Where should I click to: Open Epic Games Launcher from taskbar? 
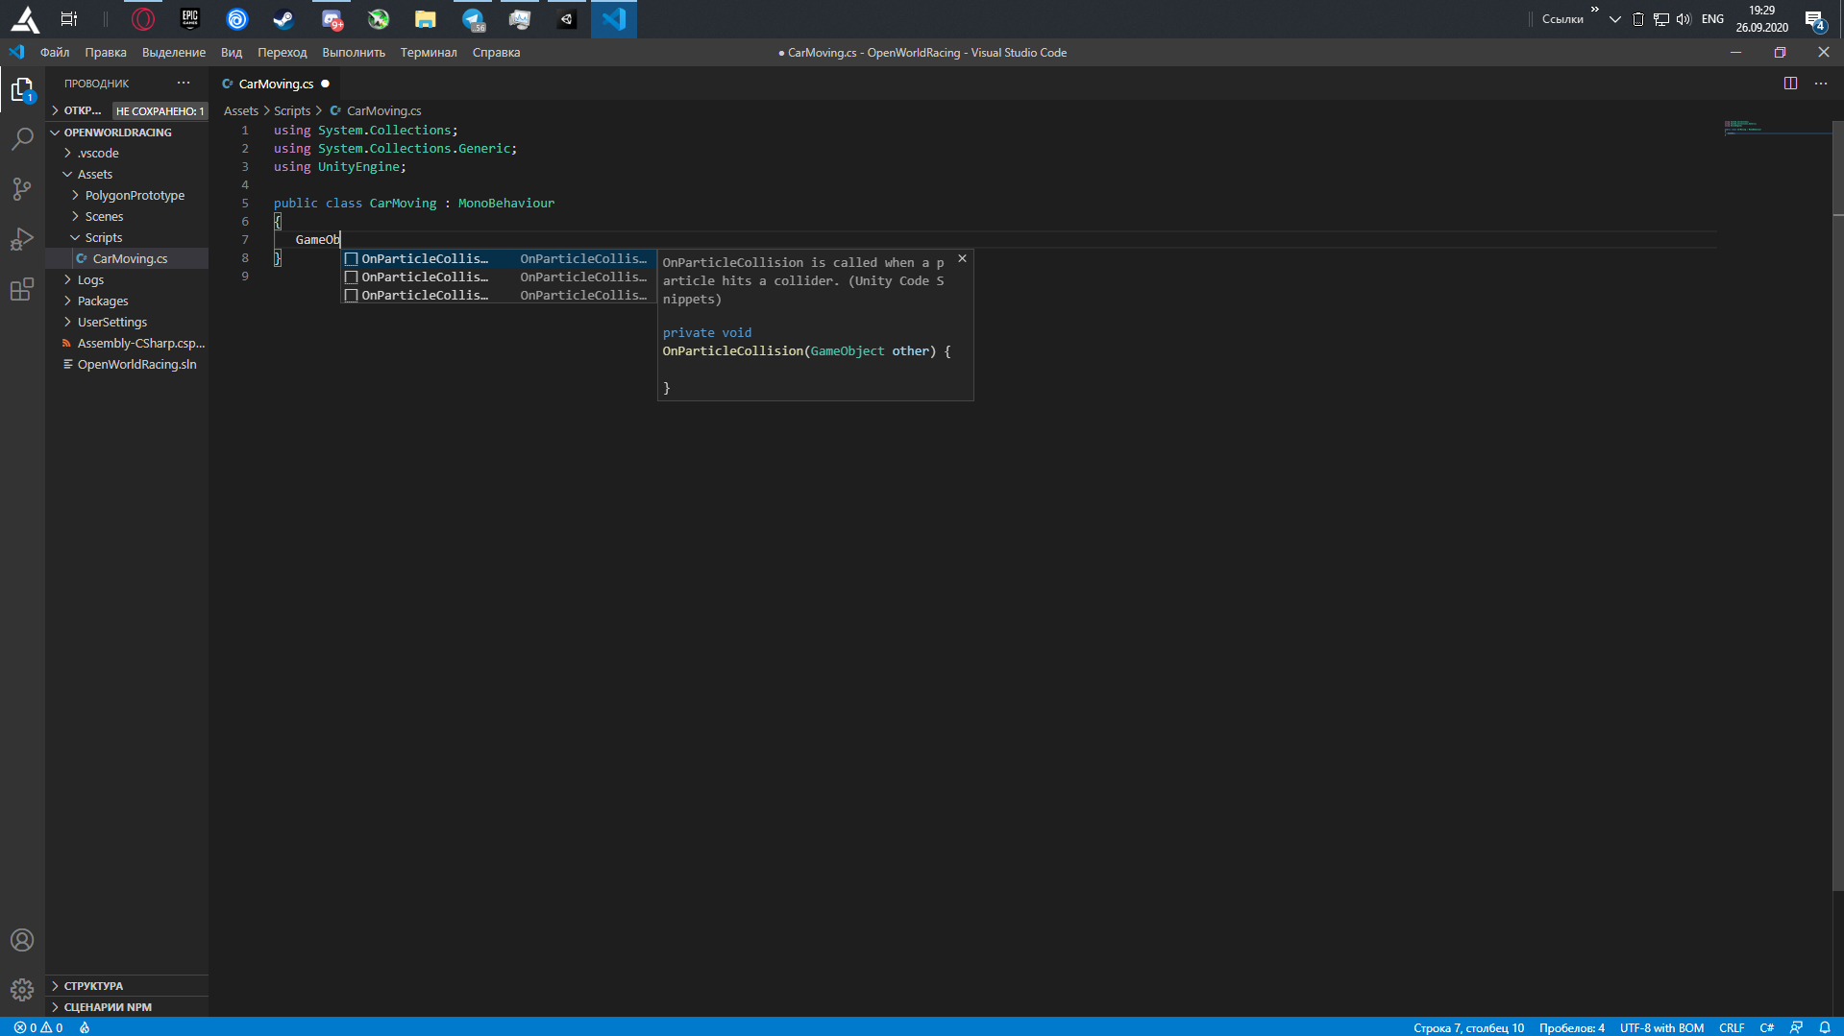tap(190, 19)
